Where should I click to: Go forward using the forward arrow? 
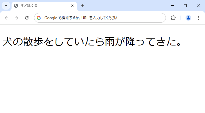pos(17,18)
